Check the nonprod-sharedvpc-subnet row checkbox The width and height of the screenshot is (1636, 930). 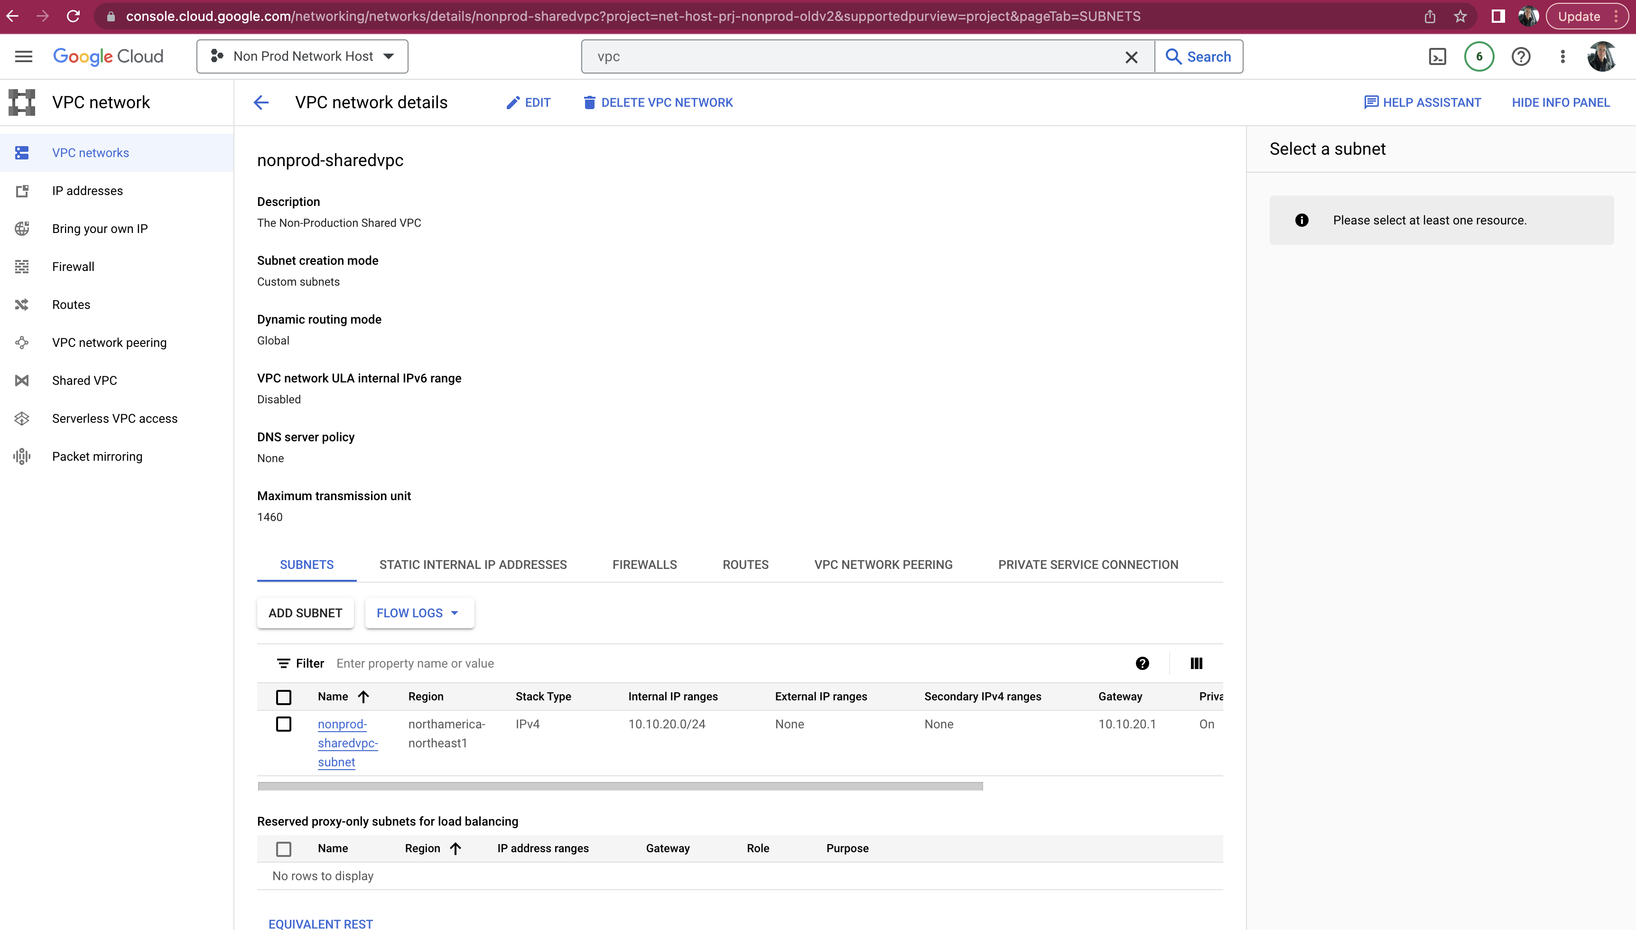(x=284, y=724)
